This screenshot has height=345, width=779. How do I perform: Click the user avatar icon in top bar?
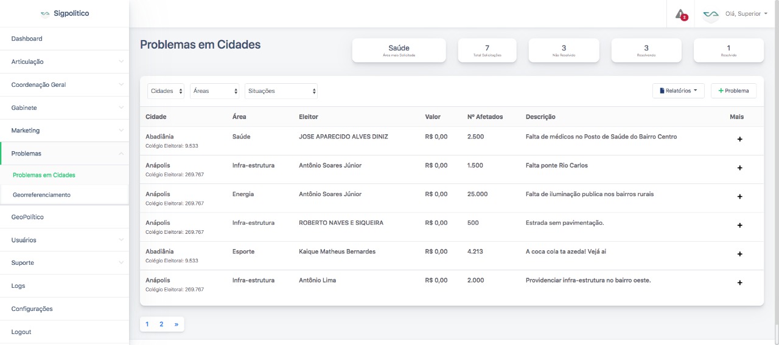pyautogui.click(x=710, y=14)
